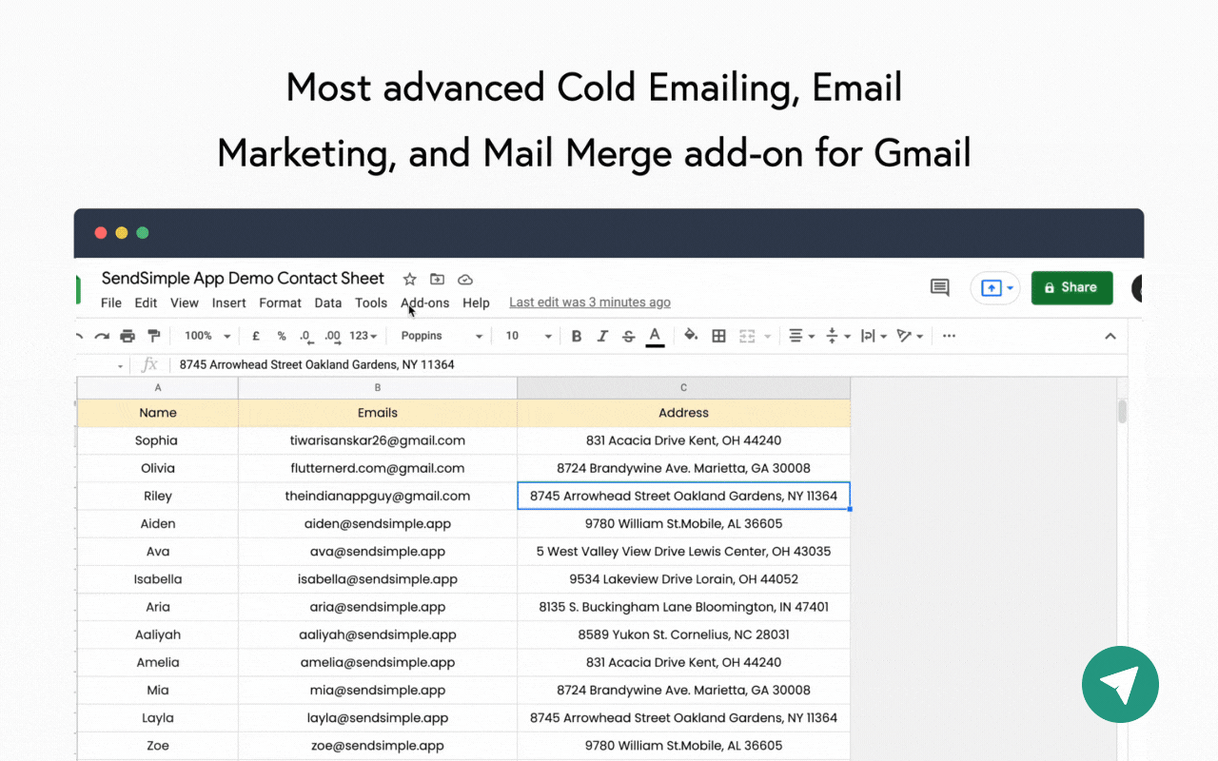The image size is (1218, 761).
Task: Click the present to meeting button
Action: (995, 287)
